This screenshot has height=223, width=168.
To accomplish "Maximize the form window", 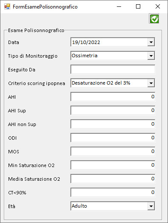I will coord(138,6).
